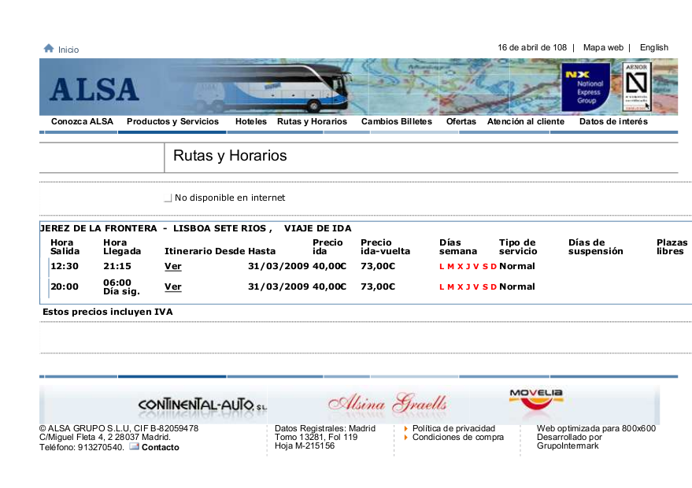This screenshot has height=488, width=692.
Task: View itinerary for the 20:00 departure
Action: click(173, 287)
